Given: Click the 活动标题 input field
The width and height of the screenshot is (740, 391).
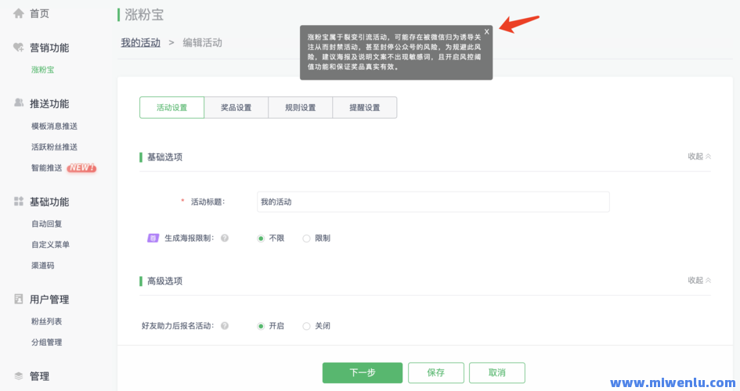Looking at the screenshot, I should click(433, 202).
